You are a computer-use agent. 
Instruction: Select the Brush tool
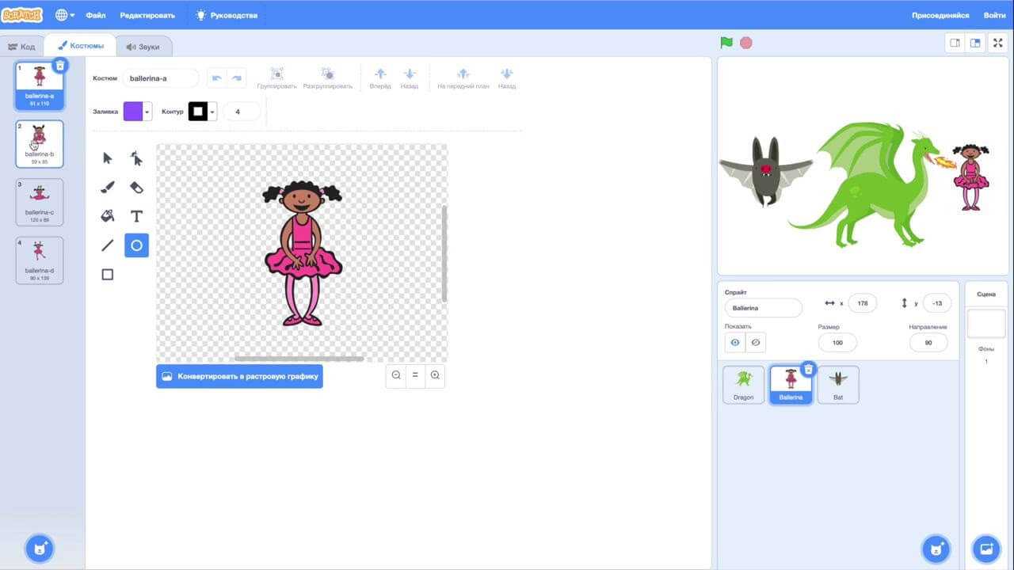coord(108,188)
